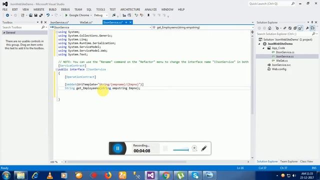Click the Search Toolbox input field
The height and width of the screenshot is (180, 320).
tap(21, 27)
